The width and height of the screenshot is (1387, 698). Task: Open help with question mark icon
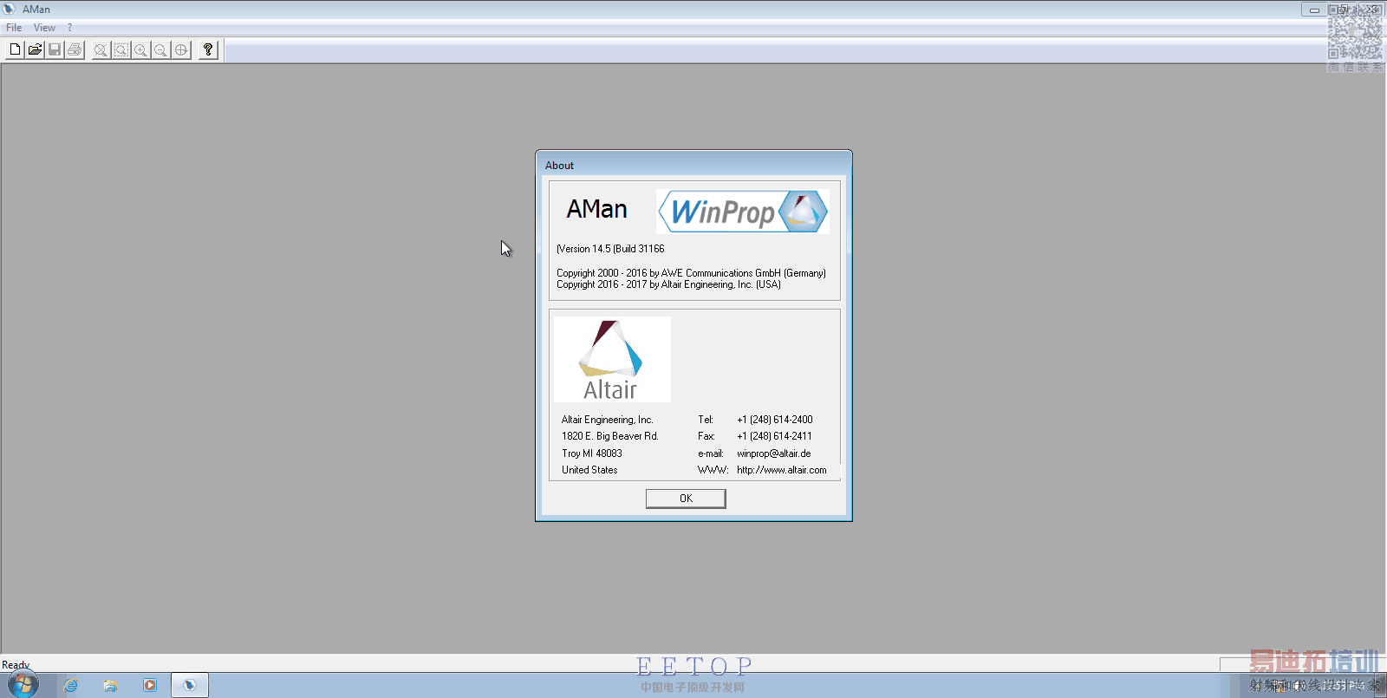[x=208, y=50]
